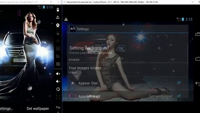Screen dimensions: 200x113
Task: Click the Settings title text
Action: click(x=83, y=29)
